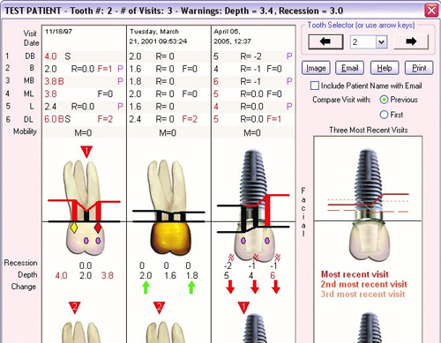Image resolution: width=441 pixels, height=343 pixels.
Task: Click the red diamond marker on first tooth
Action: pos(98,227)
